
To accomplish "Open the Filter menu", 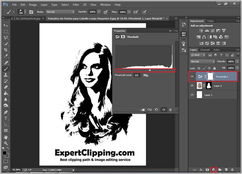I will (x=76, y=5).
